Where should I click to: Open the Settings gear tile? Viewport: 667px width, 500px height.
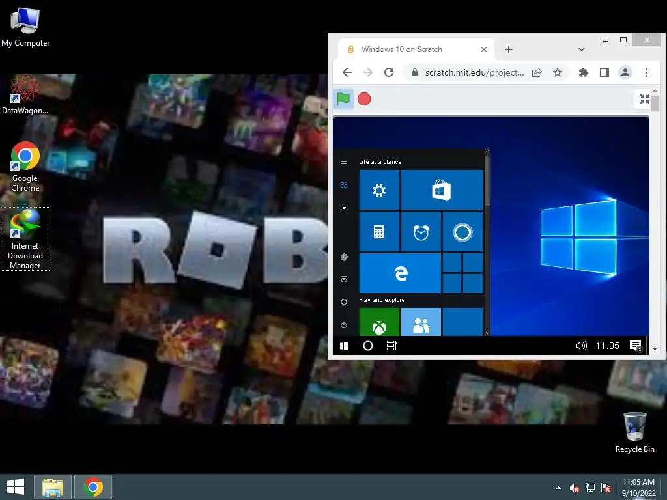tap(379, 190)
